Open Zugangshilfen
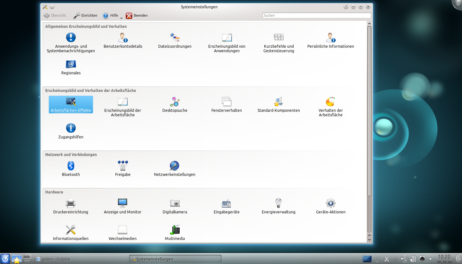 coord(71,131)
